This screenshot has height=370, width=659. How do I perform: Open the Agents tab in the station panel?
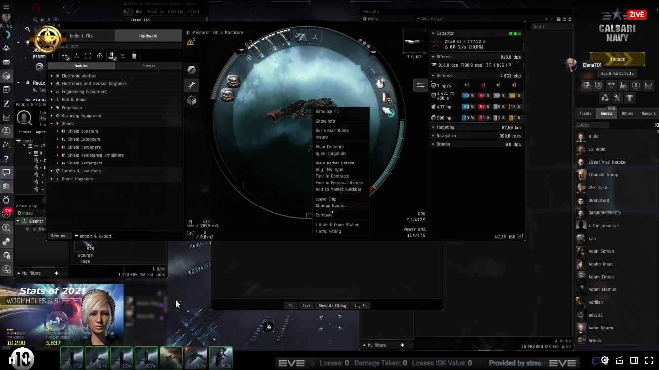point(585,113)
